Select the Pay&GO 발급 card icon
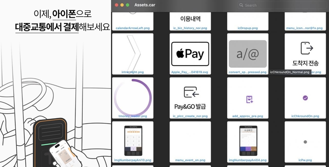Image resolution: width=329 pixels, height=167 pixels. coord(190,98)
